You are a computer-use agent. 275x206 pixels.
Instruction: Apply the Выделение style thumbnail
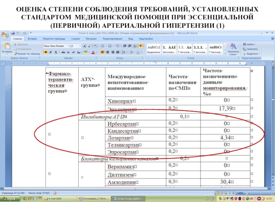154,49
